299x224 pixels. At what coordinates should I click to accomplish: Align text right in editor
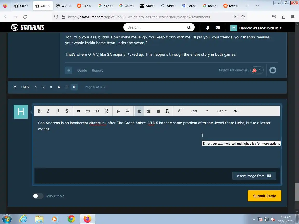coord(158,111)
